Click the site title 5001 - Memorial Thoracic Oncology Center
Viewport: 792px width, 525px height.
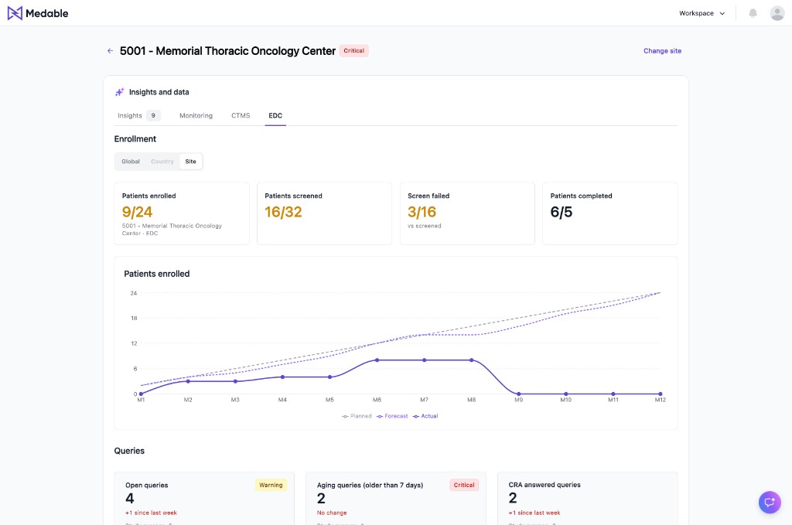pos(228,51)
